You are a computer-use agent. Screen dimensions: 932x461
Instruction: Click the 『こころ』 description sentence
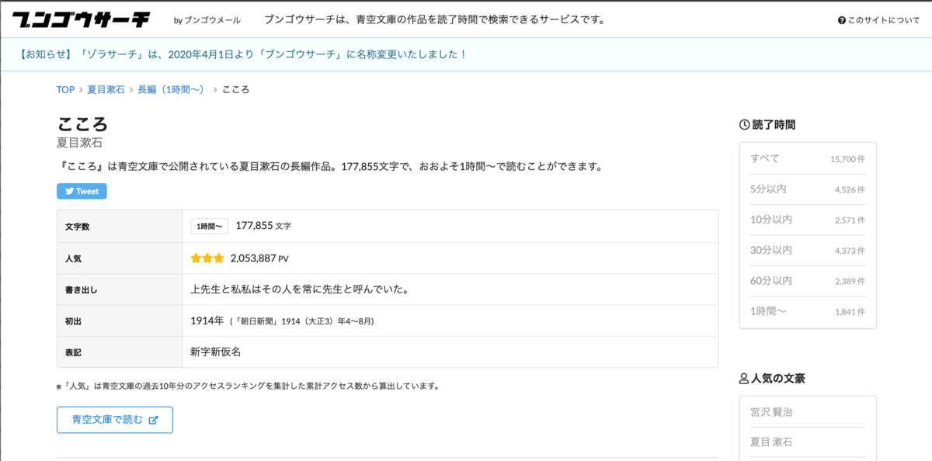[x=331, y=166]
